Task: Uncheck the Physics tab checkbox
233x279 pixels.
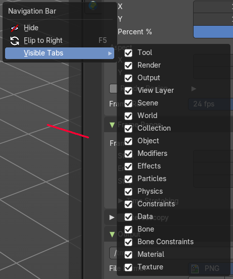Action: point(128,192)
